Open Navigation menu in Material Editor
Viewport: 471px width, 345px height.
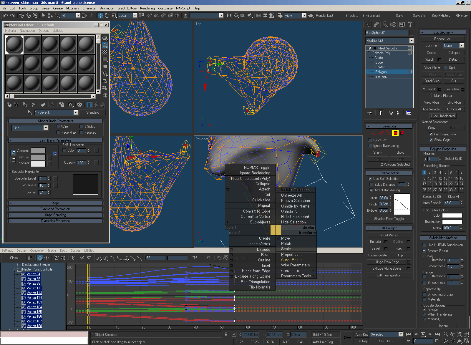(27, 31)
